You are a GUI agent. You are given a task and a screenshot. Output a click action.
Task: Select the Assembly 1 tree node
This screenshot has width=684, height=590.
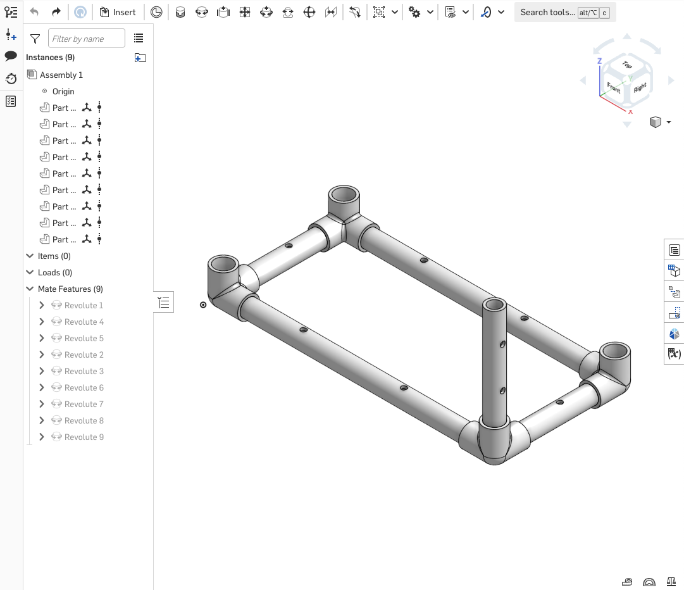click(x=61, y=75)
